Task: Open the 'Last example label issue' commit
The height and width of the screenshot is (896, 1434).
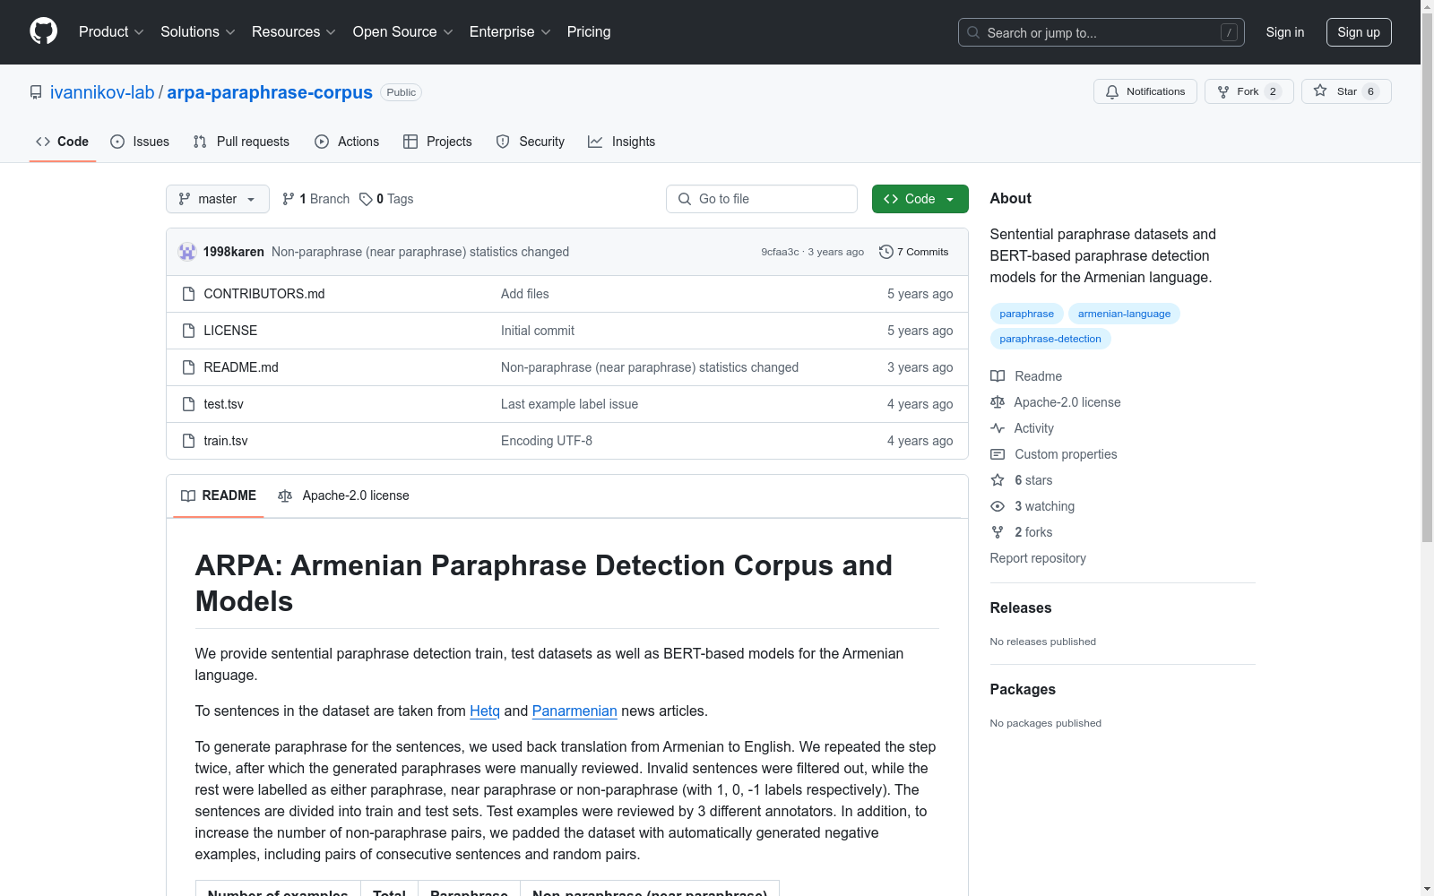Action: click(569, 404)
